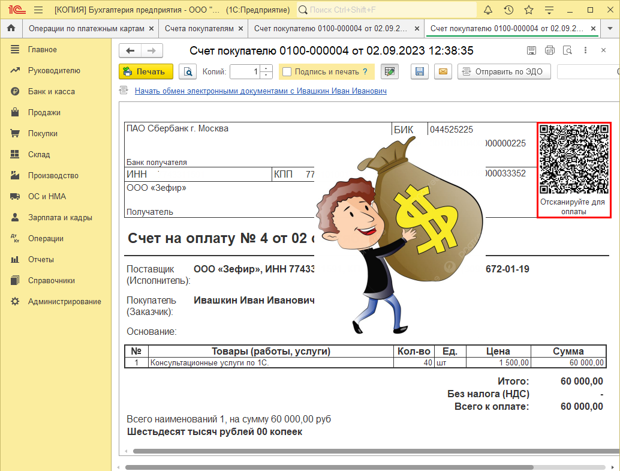Decrease copies count with down arrow
The height and width of the screenshot is (471, 620).
click(266, 75)
